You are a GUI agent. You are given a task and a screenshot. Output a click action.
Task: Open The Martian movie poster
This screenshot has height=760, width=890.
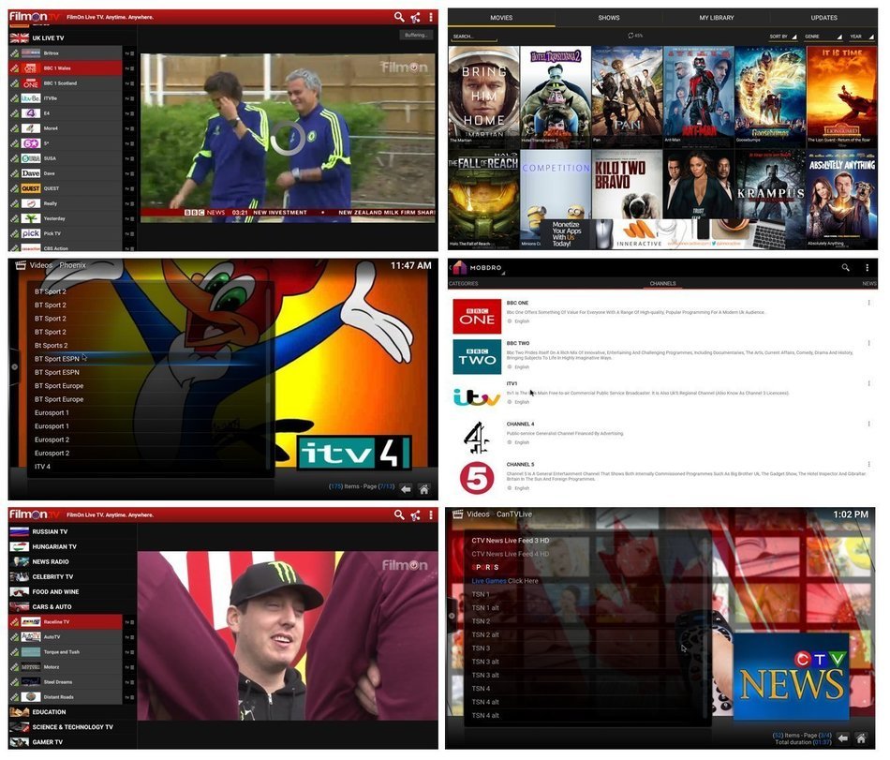pos(483,97)
